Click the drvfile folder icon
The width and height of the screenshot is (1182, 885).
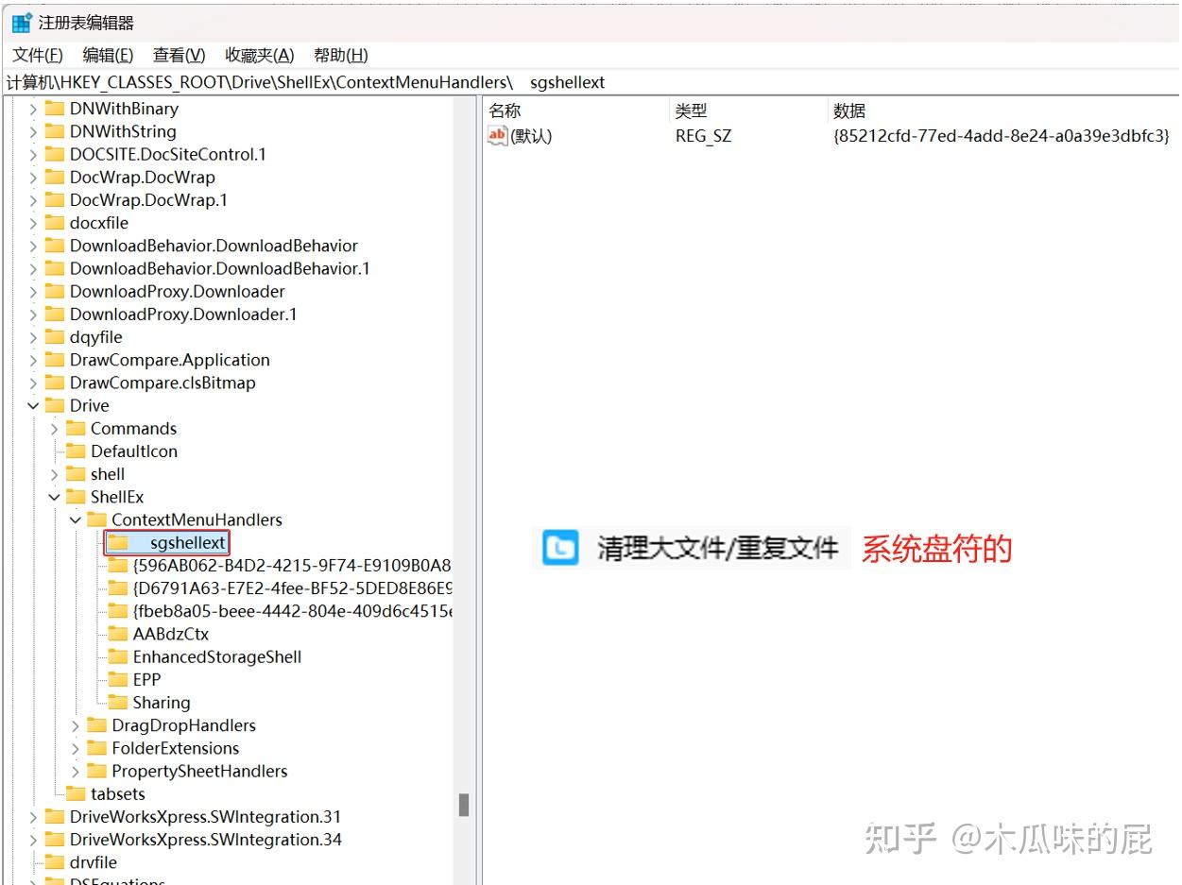tap(55, 862)
